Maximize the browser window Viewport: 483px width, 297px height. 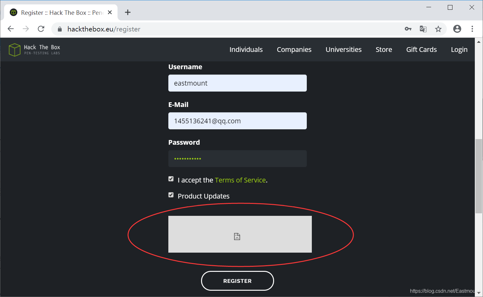click(450, 7)
